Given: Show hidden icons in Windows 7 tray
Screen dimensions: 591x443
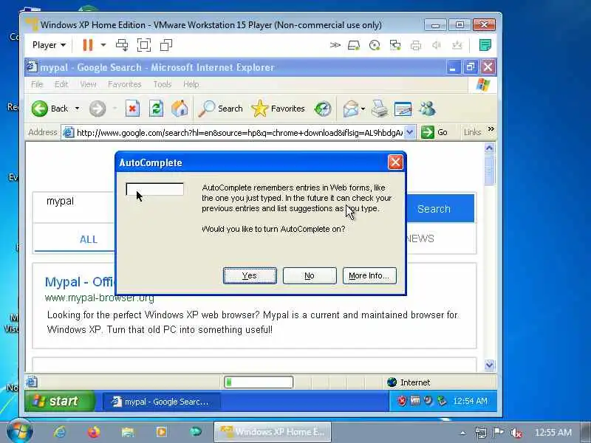Looking at the screenshot, I should pyautogui.click(x=463, y=433).
